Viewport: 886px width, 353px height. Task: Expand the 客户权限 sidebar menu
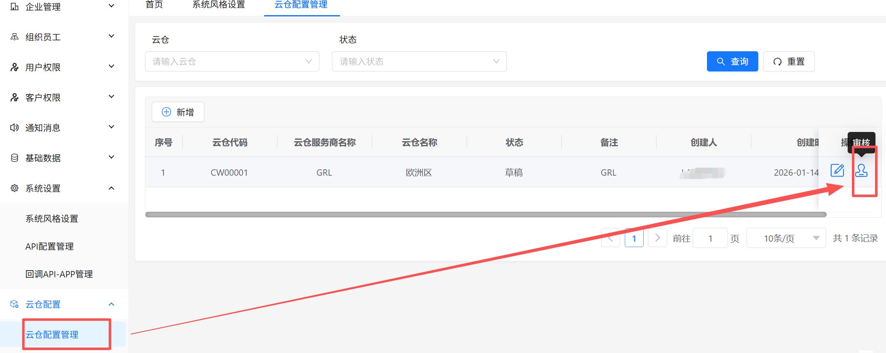point(63,97)
